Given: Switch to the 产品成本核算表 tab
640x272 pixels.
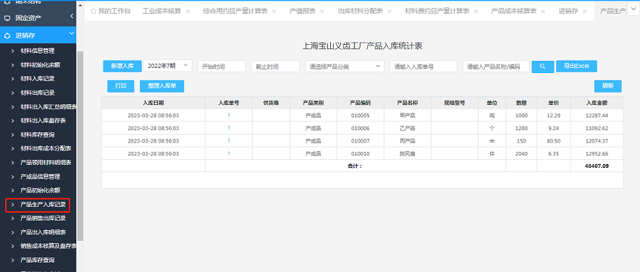Looking at the screenshot, I should (x=513, y=12).
